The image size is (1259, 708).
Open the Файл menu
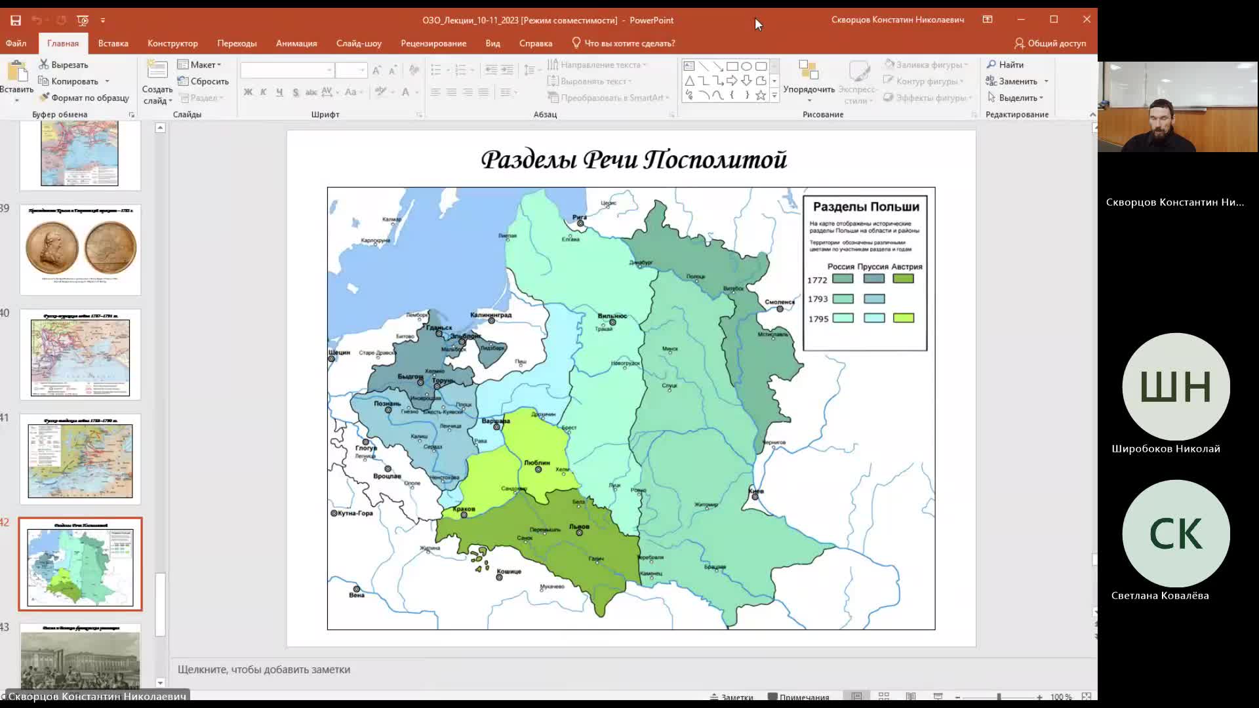16,43
